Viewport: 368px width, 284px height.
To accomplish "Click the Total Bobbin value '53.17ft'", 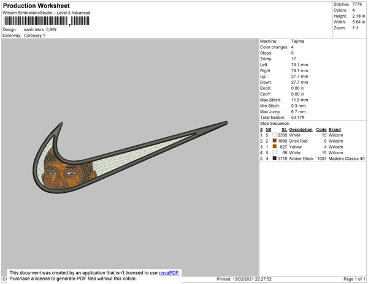I will coord(297,118).
